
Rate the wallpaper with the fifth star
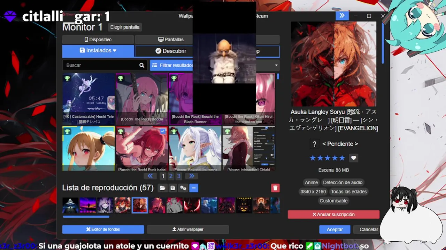pos(342,158)
